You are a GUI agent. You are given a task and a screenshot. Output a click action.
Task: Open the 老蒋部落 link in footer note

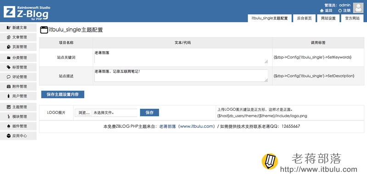[x=167, y=126]
